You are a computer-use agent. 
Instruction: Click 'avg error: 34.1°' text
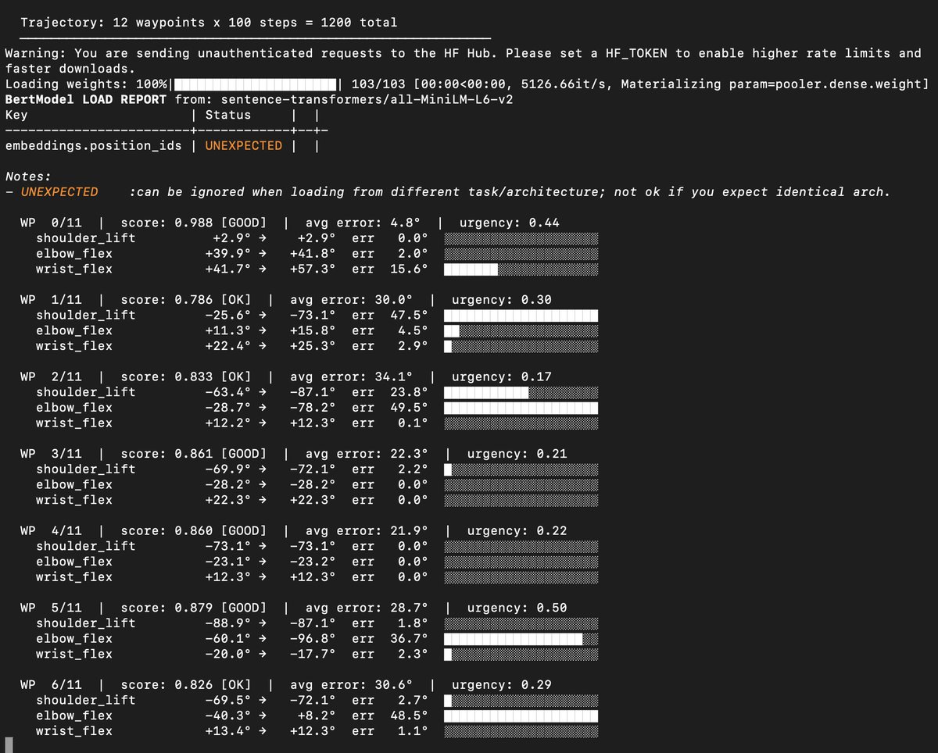[352, 376]
